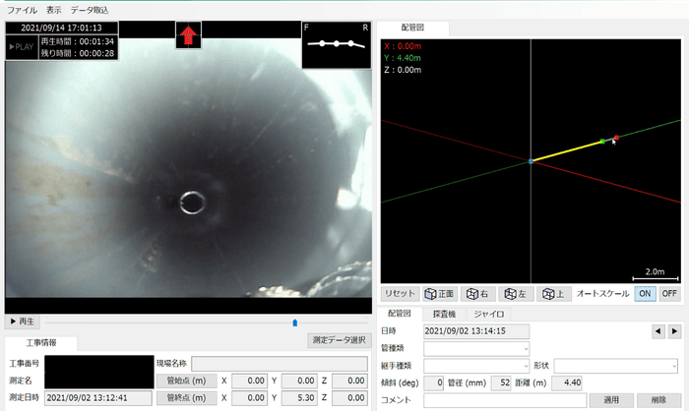Expand the 再生 playback section

coord(22,322)
